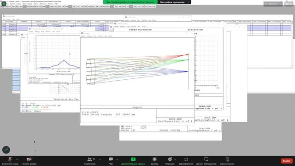Image resolution: width=295 pixels, height=166 pixels.
Task: Click green screen share icon
Action: click(133, 159)
